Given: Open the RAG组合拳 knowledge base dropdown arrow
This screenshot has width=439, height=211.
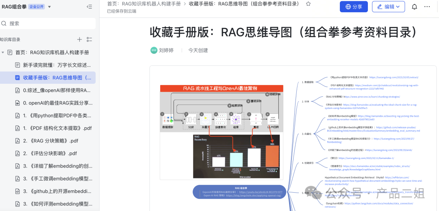Looking at the screenshot, I should pos(50,7).
